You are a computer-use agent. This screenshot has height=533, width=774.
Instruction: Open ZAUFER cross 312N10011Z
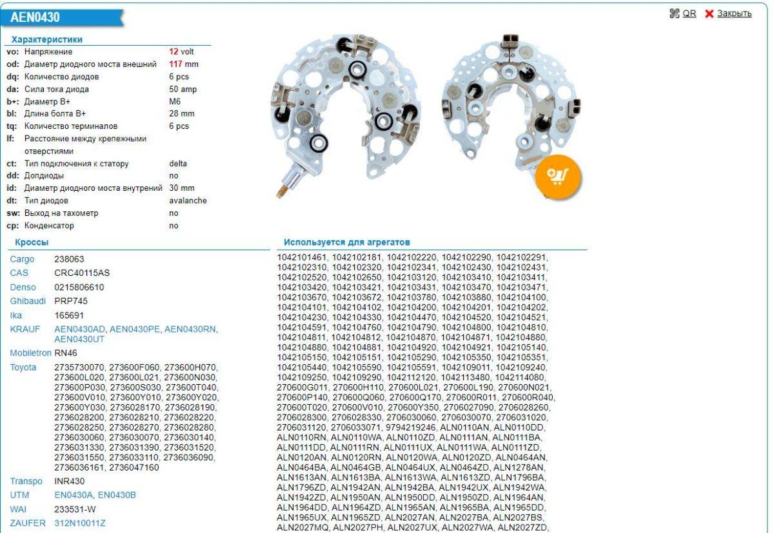79,523
